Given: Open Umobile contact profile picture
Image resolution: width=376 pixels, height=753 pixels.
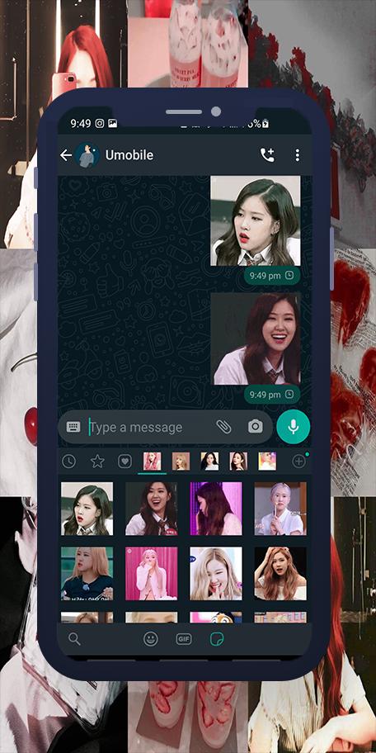Looking at the screenshot, I should [x=87, y=154].
